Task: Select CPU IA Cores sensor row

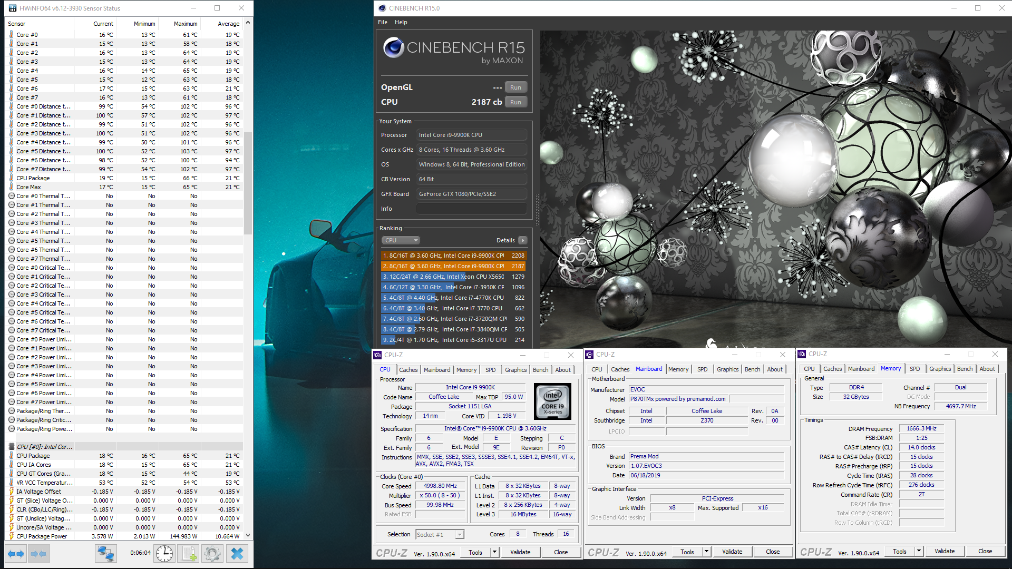Action: click(124, 465)
